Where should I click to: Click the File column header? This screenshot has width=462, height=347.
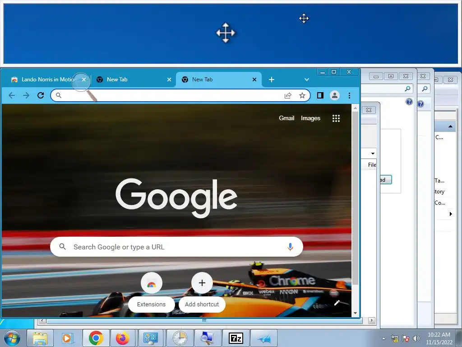pos(370,164)
